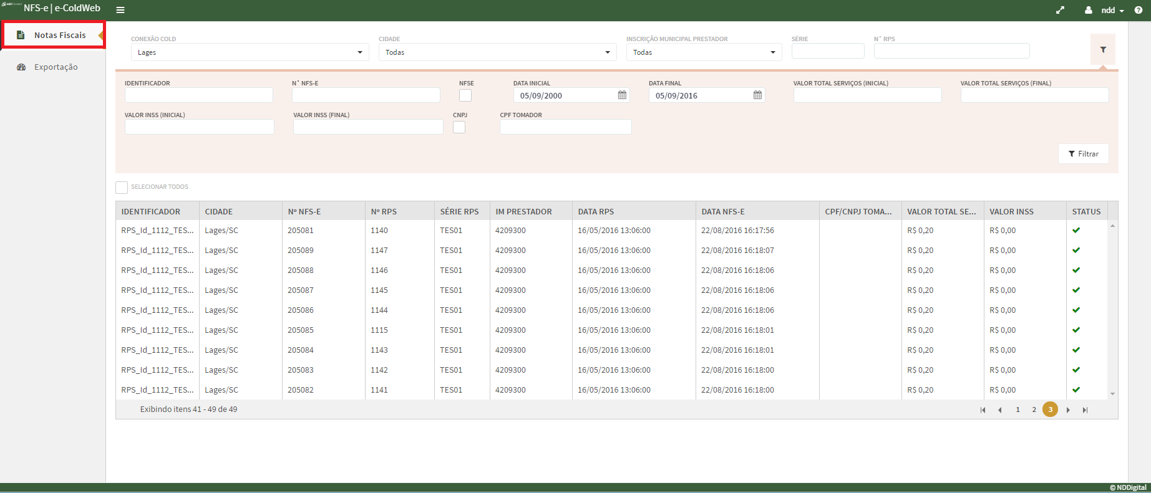
Task: Go to the first page of results
Action: (983, 409)
